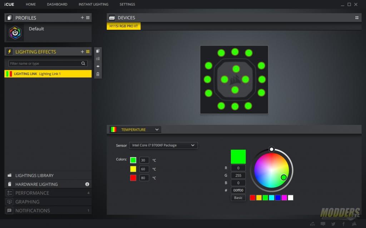This screenshot has height=228, width=366.
Task: Select the Default profile hexagon icon
Action: coord(15,33)
